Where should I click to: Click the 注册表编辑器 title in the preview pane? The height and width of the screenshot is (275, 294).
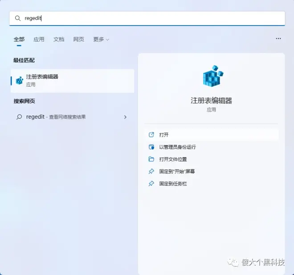(211, 100)
